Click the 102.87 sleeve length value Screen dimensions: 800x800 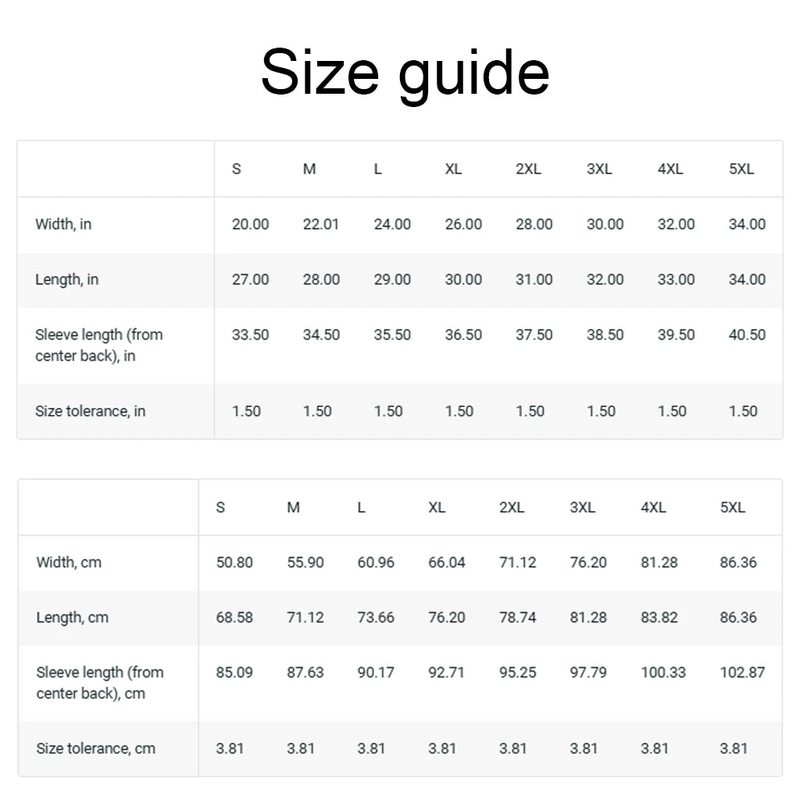[742, 673]
